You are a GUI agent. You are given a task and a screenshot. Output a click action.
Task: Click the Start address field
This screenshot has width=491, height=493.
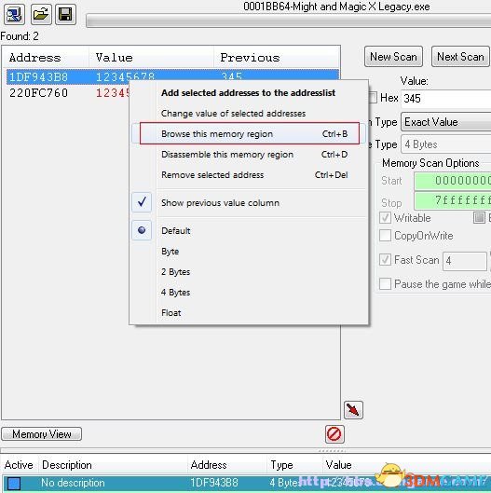tap(453, 181)
